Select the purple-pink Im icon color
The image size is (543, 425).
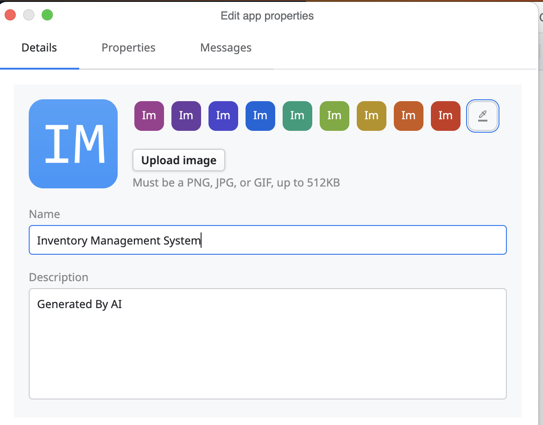149,116
